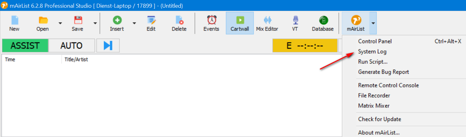This screenshot has width=466, height=137.
Task: Choose Generate Bug Report menu entry
Action: tap(383, 72)
